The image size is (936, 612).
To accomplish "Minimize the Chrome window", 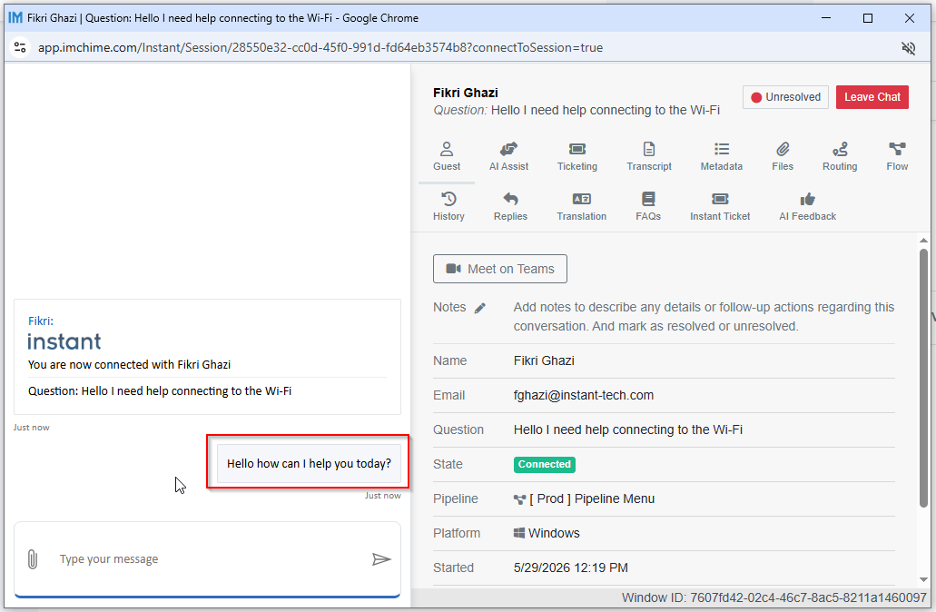I will click(826, 18).
